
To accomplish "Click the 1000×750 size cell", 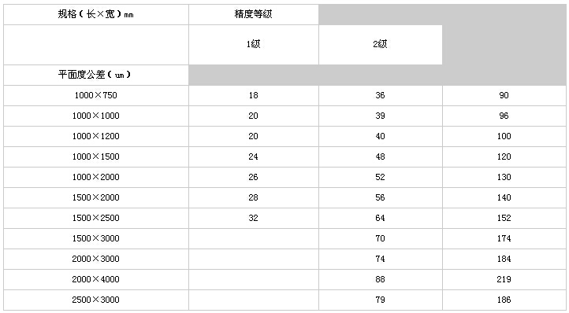I will pyautogui.click(x=96, y=96).
